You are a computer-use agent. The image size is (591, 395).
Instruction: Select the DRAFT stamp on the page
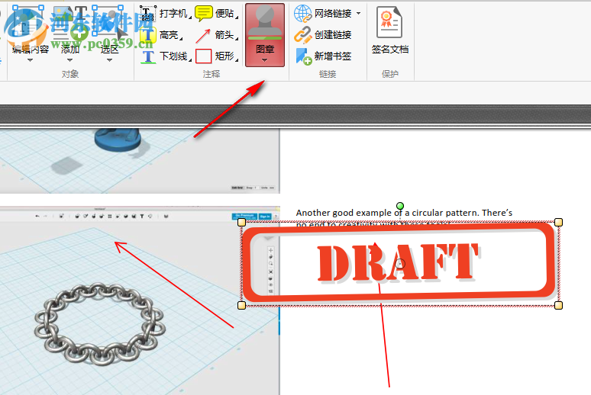(x=400, y=264)
